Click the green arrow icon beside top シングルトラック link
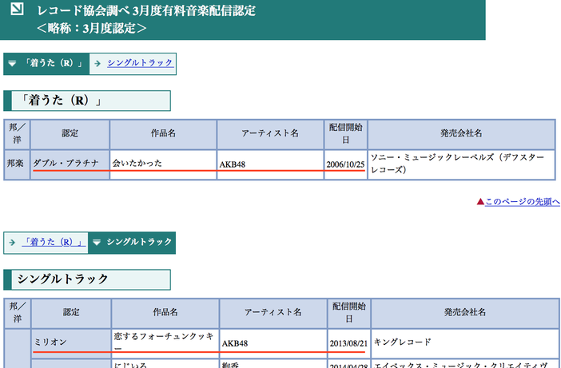561x368 pixels. pos(97,64)
